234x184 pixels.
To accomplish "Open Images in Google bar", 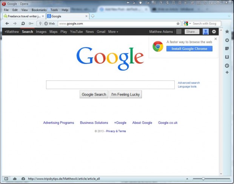I will tap(41, 32).
